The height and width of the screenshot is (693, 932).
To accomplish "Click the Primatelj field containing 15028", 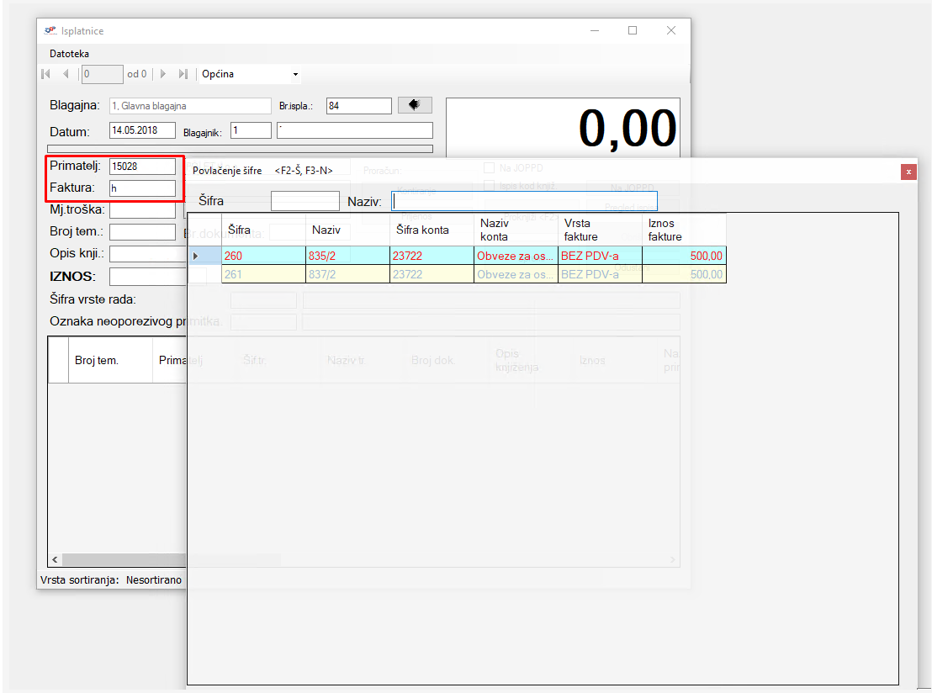I will [x=142, y=167].
